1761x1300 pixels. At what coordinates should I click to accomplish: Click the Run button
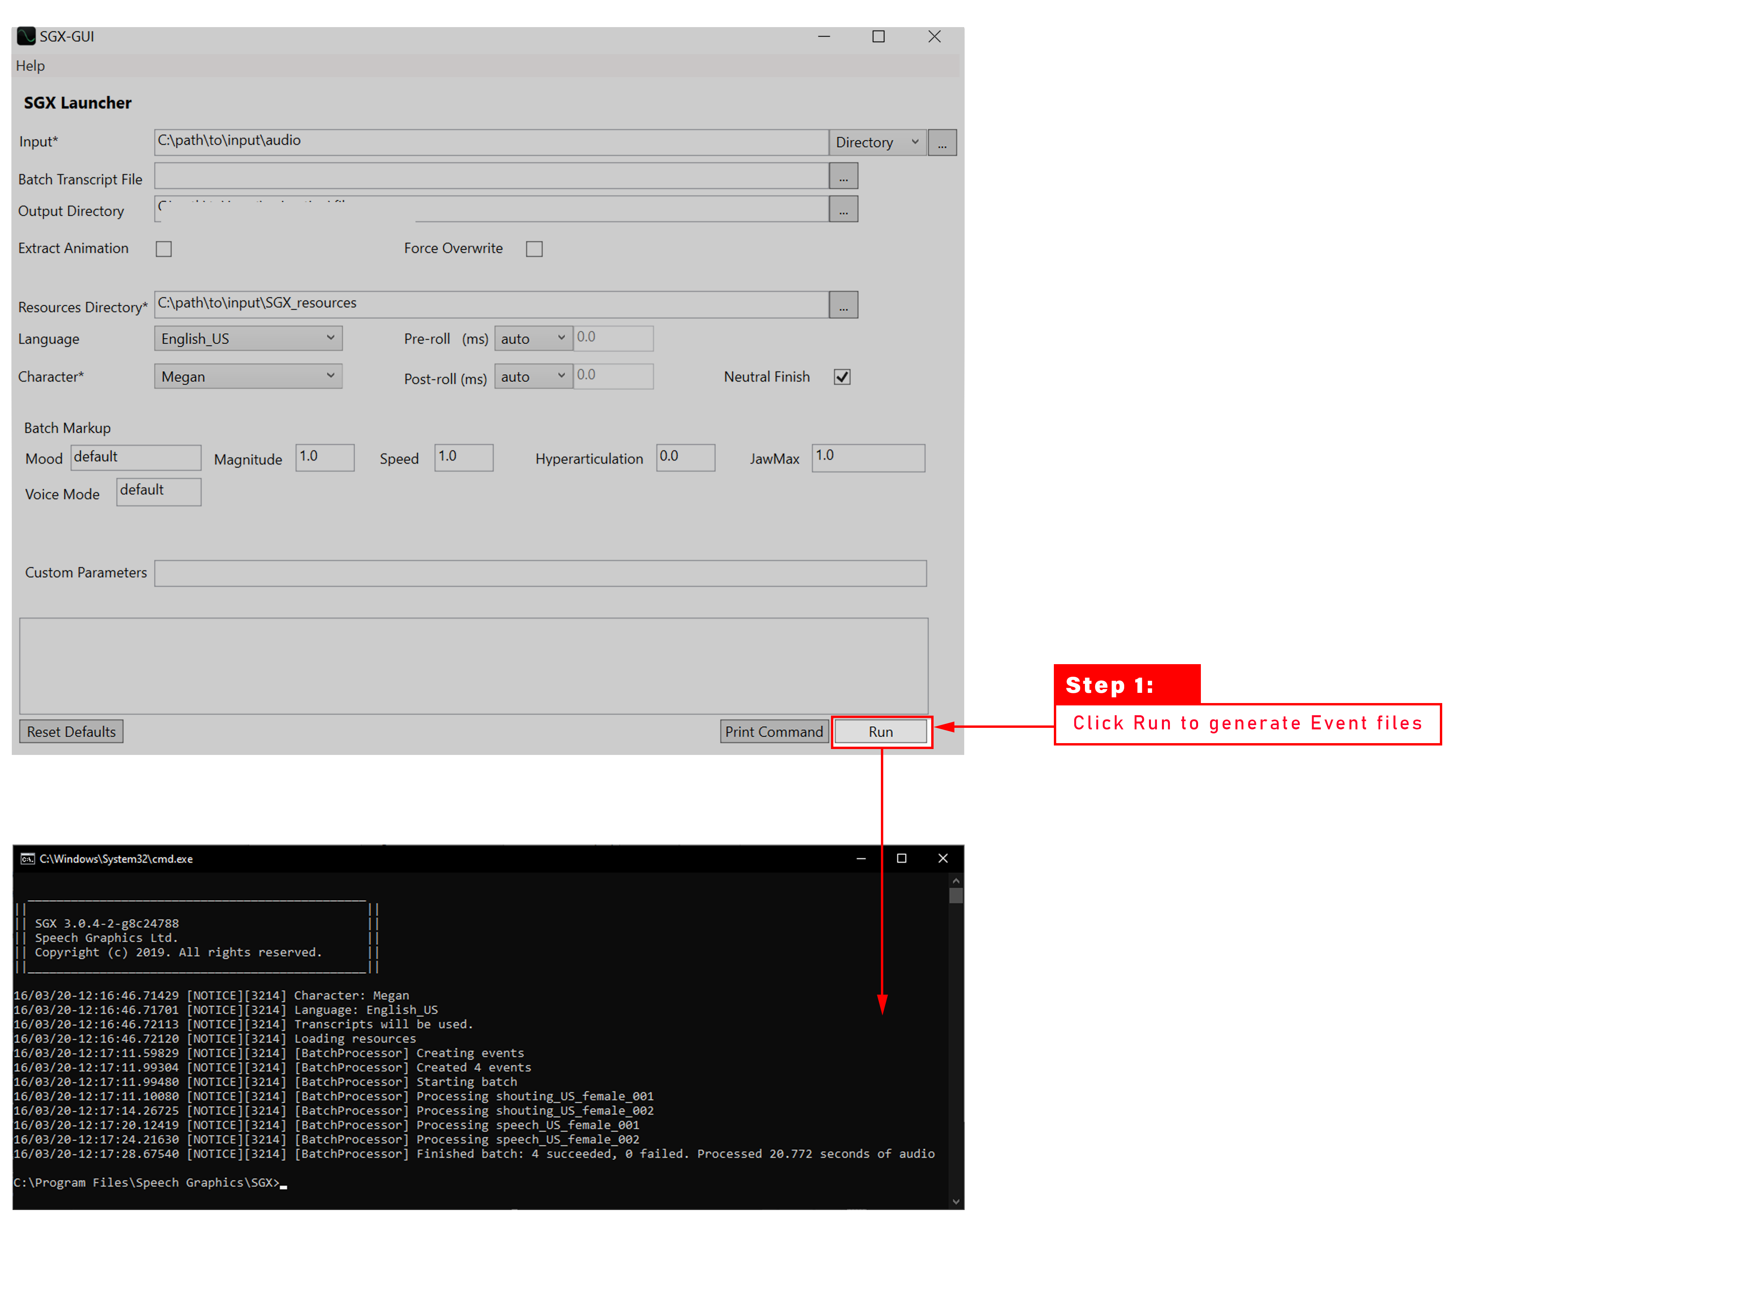click(881, 731)
